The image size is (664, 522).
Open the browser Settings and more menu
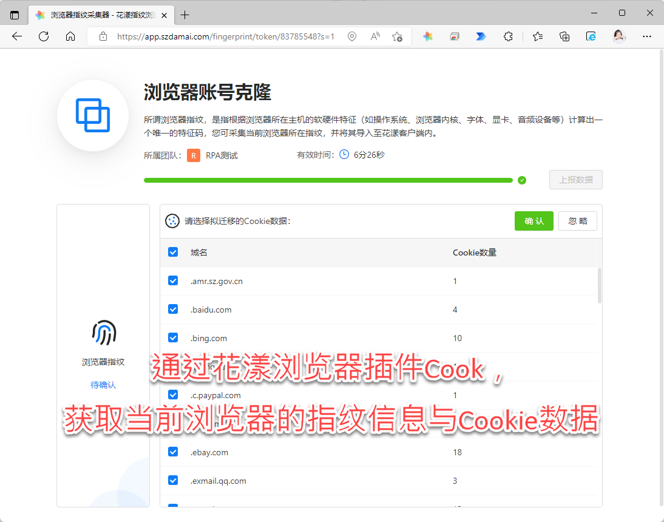646,36
